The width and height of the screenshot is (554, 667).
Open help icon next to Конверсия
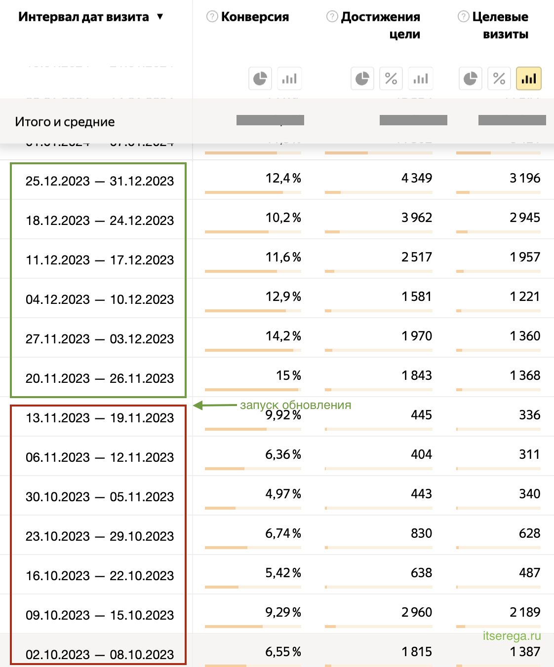point(212,17)
